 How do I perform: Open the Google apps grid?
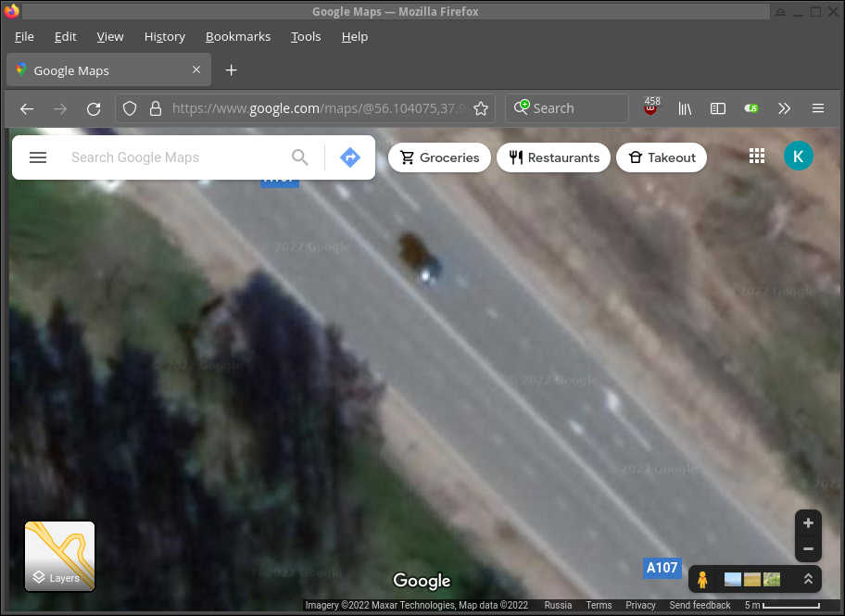tap(757, 157)
